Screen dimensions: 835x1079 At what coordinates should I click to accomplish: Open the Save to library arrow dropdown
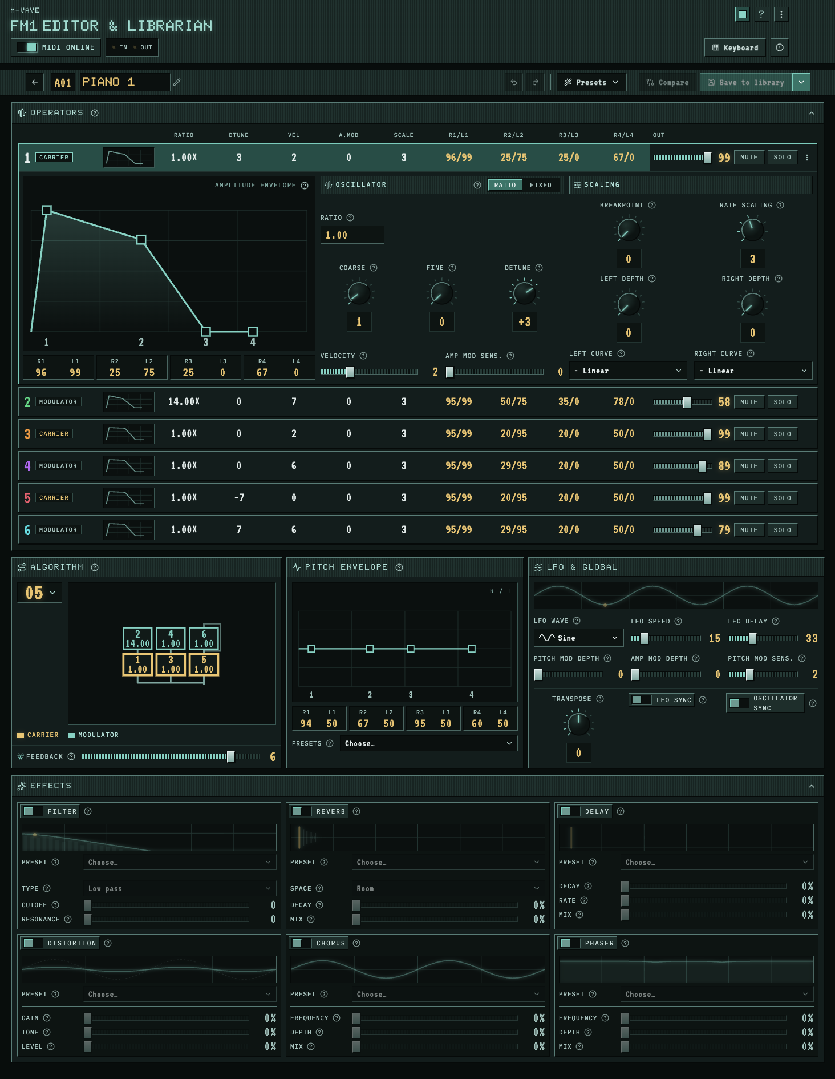coord(801,82)
